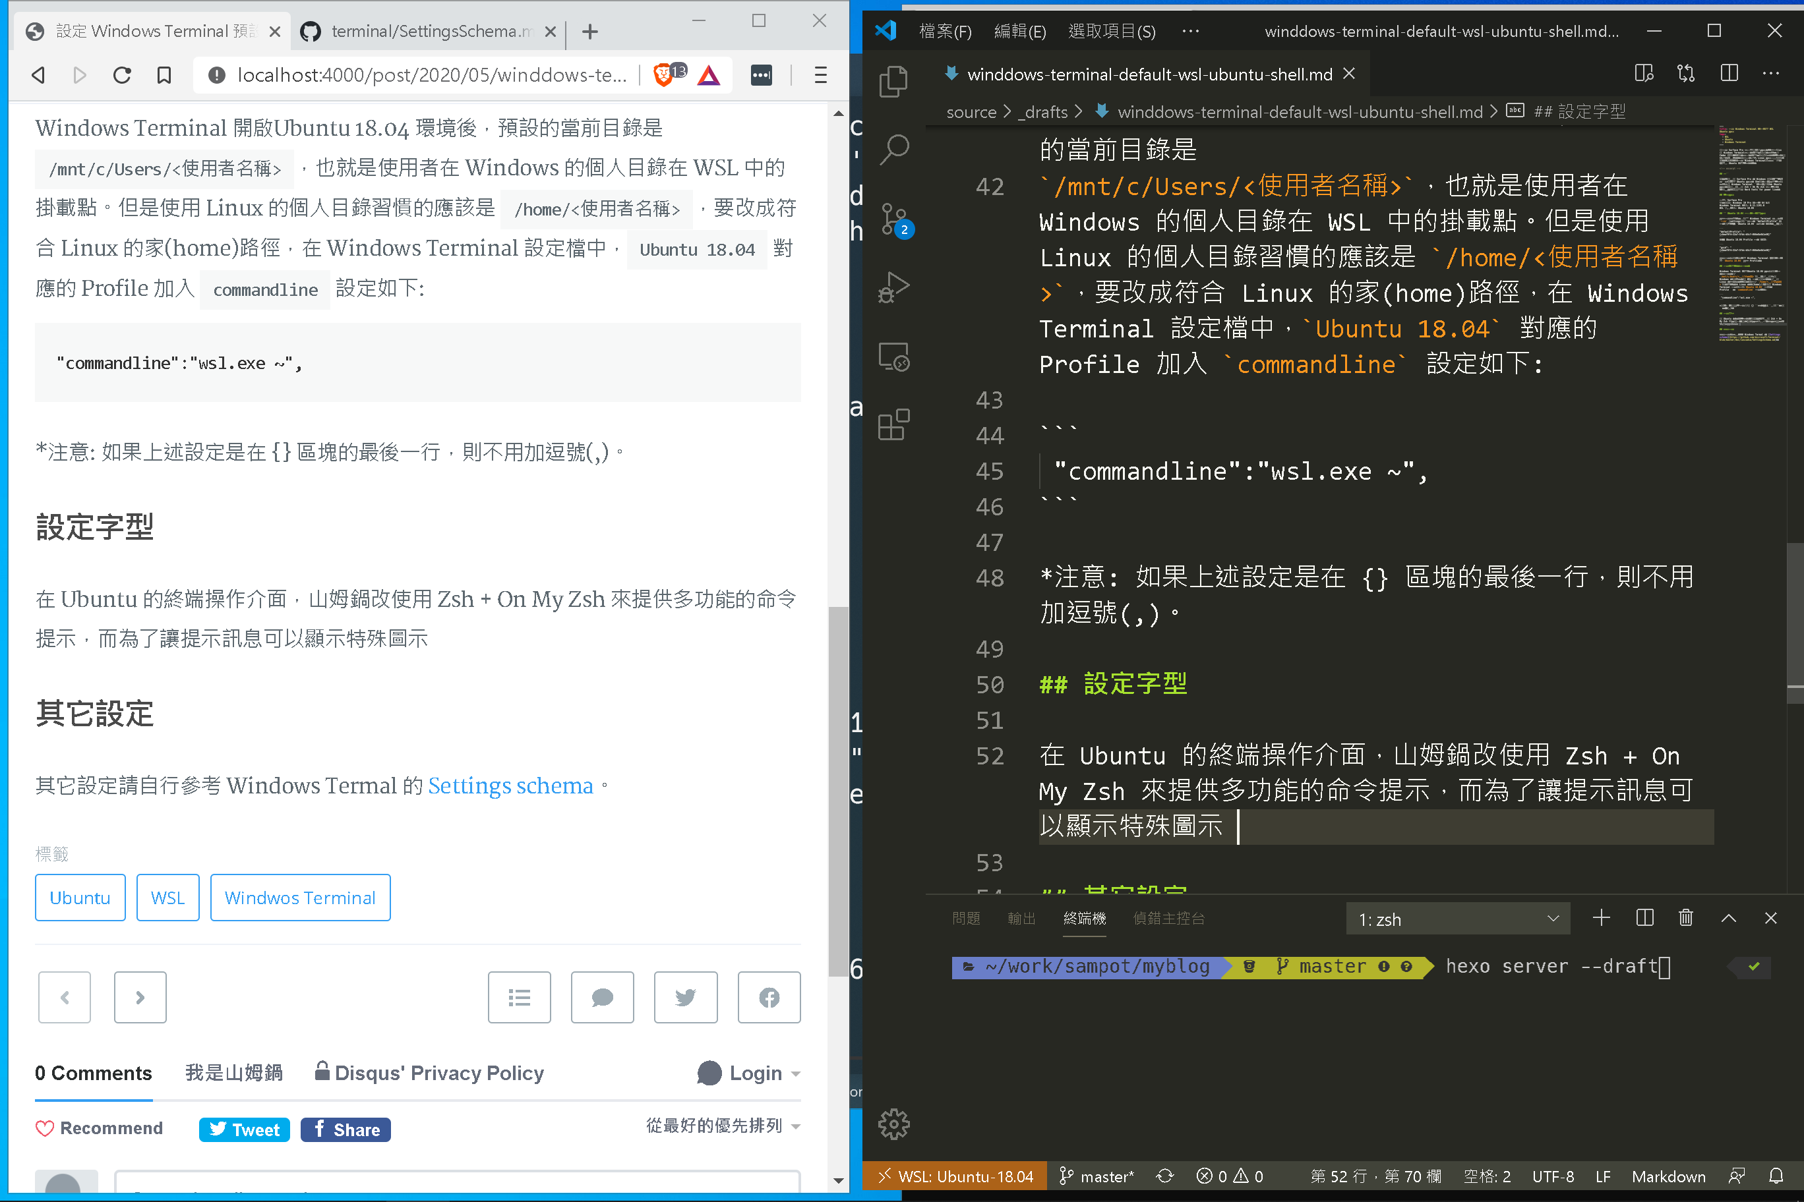Open the Settings schema link
The width and height of the screenshot is (1804, 1202).
(x=510, y=786)
